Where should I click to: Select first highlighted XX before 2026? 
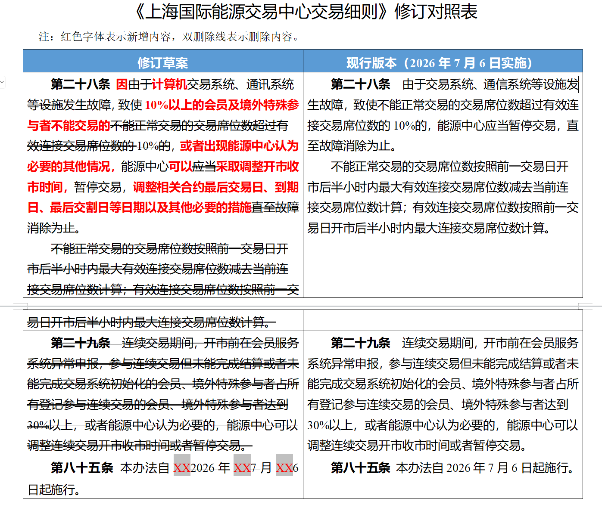pyautogui.click(x=182, y=468)
